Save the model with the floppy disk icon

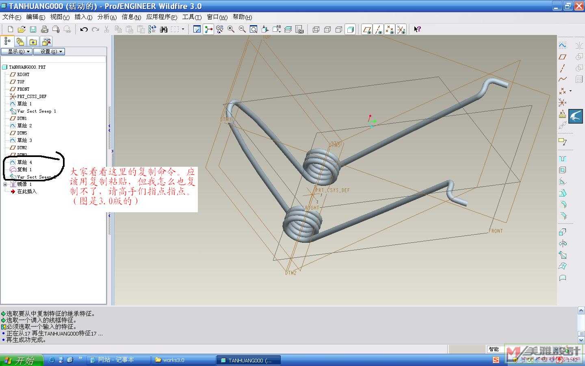coord(33,29)
